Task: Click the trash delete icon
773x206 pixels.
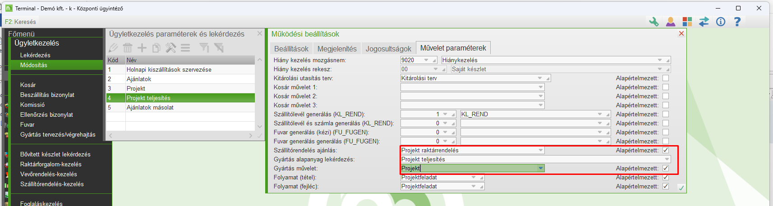Action: (128, 48)
